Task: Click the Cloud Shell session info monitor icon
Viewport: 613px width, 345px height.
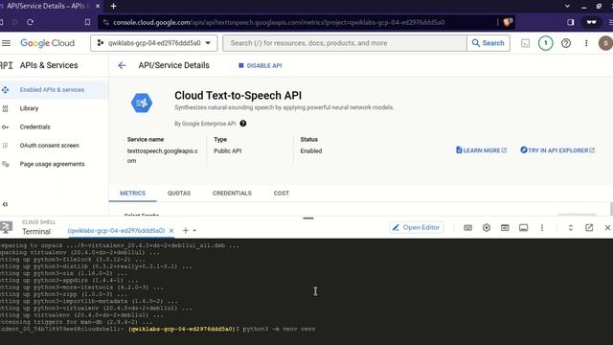Action: [524, 228]
